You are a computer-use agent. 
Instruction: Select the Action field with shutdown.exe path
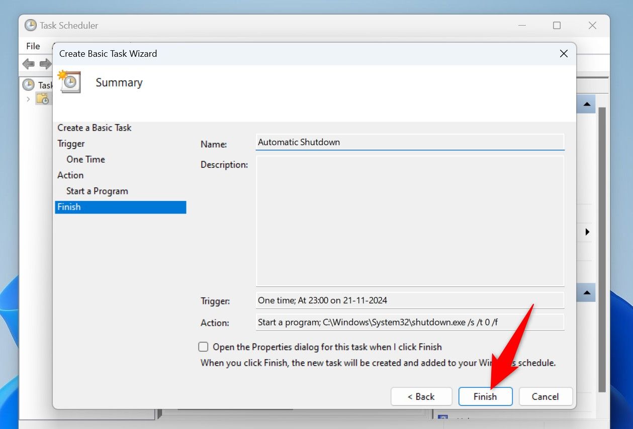(410, 322)
